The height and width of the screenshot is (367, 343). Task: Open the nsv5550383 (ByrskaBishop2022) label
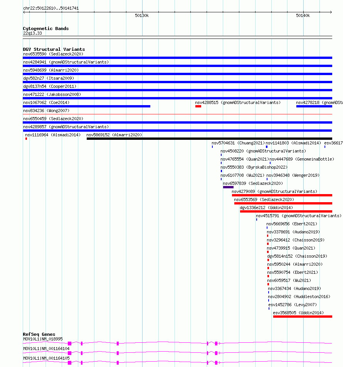(254, 168)
